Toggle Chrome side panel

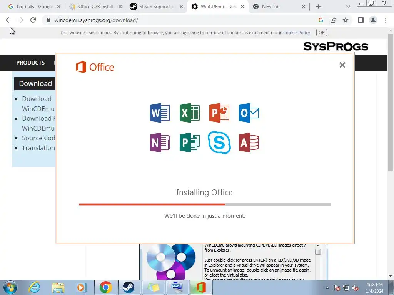tap(361, 20)
